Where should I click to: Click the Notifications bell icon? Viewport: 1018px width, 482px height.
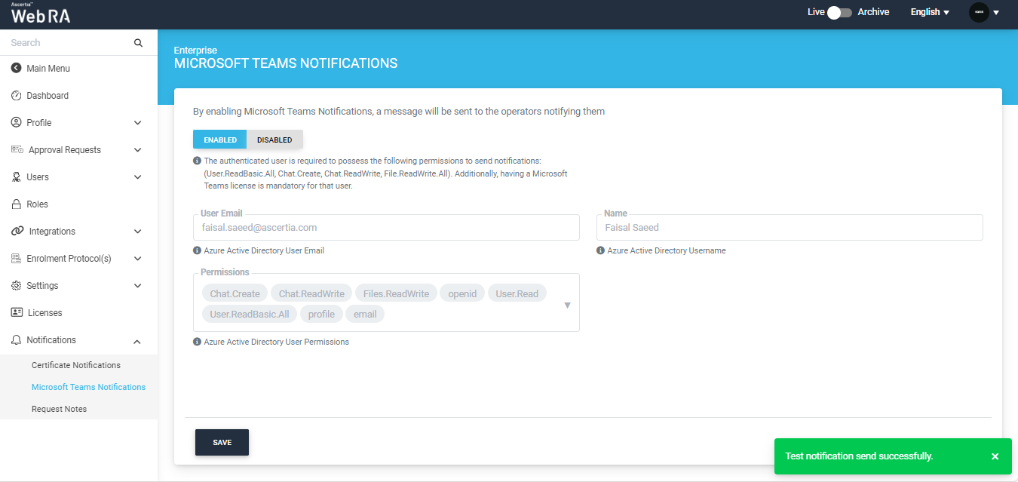(x=17, y=340)
